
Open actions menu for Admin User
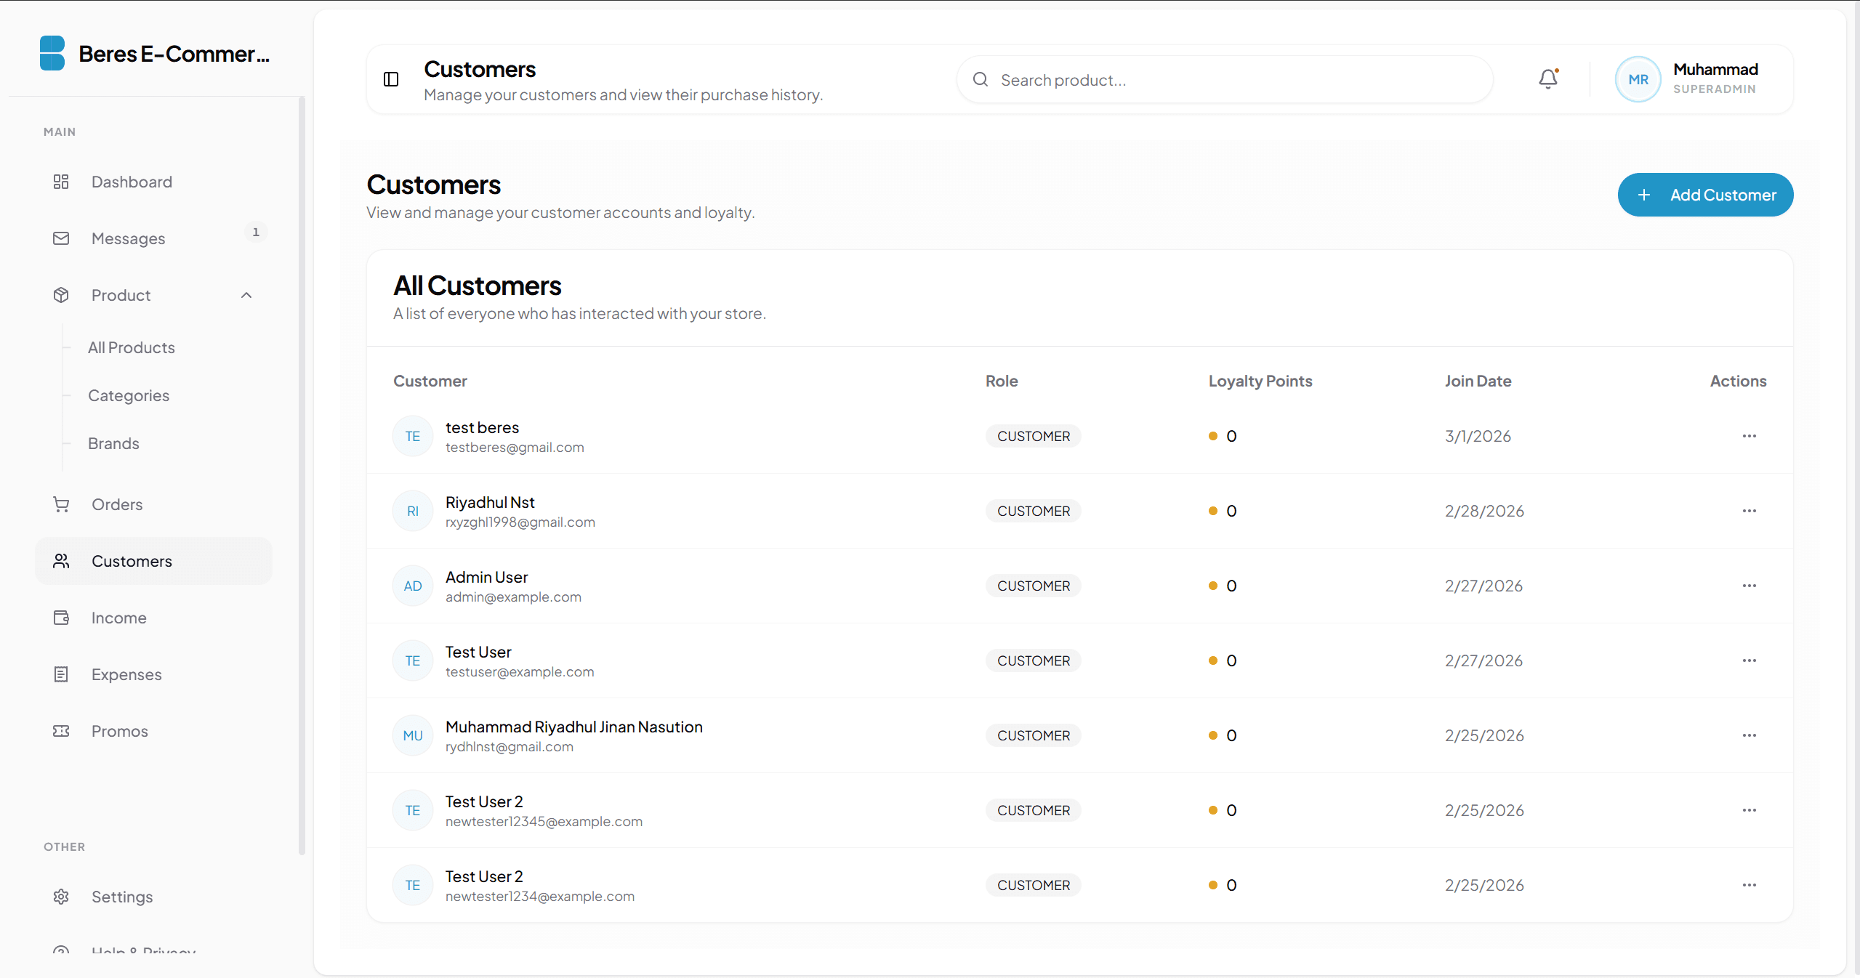(1750, 586)
